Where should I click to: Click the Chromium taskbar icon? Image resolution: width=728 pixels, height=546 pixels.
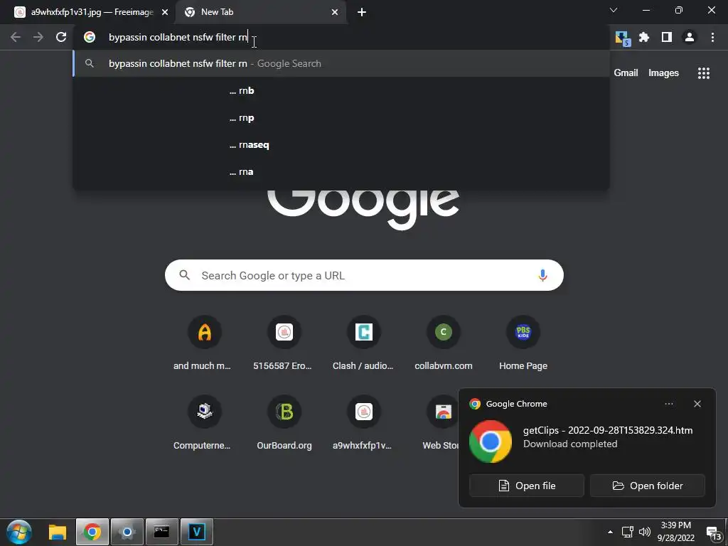click(x=127, y=532)
